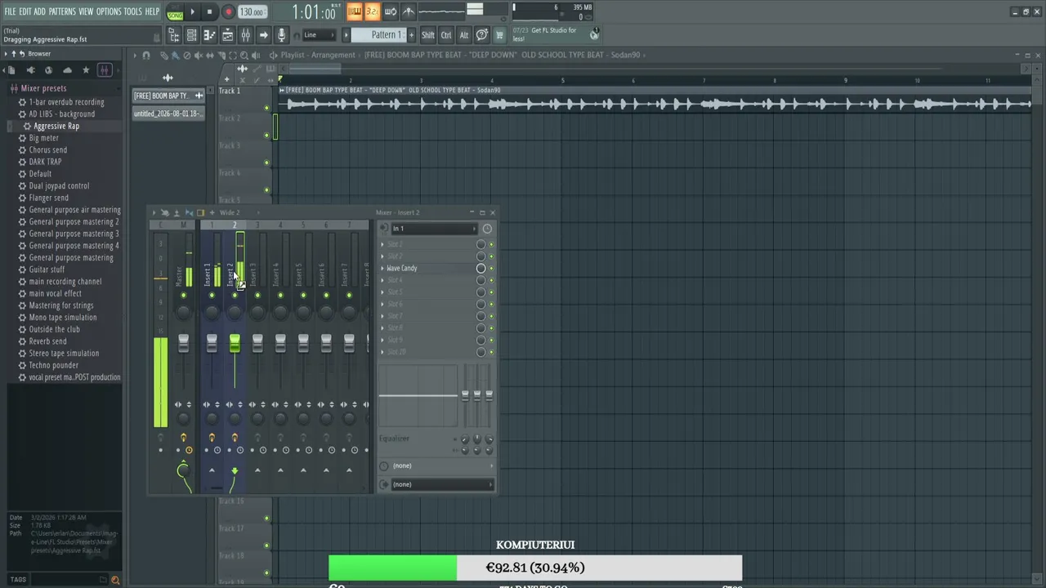Add a new pattern with plus button
This screenshot has height=588, width=1046.
coord(411,35)
